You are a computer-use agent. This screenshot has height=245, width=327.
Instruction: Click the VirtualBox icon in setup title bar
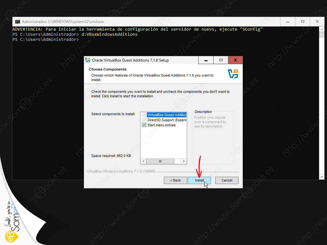coord(88,60)
